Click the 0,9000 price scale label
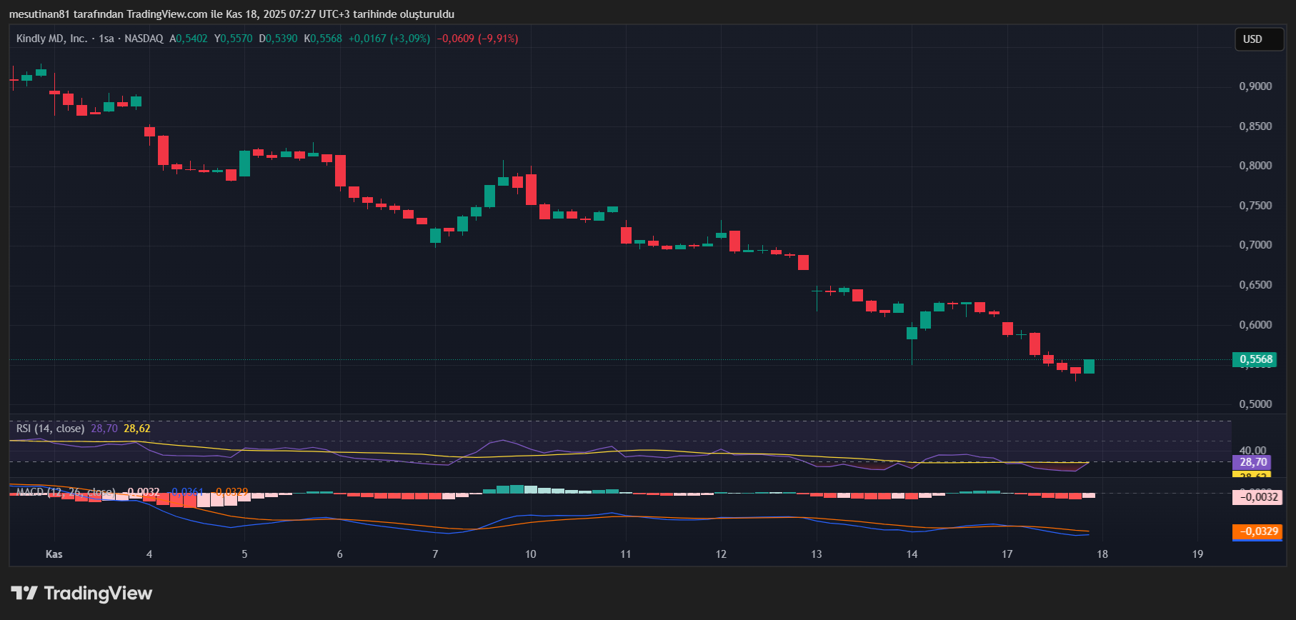1296x620 pixels. (1255, 86)
